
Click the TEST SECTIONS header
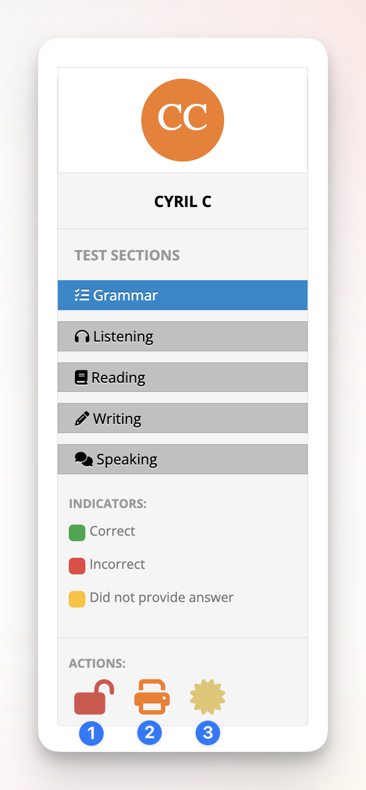tap(127, 255)
